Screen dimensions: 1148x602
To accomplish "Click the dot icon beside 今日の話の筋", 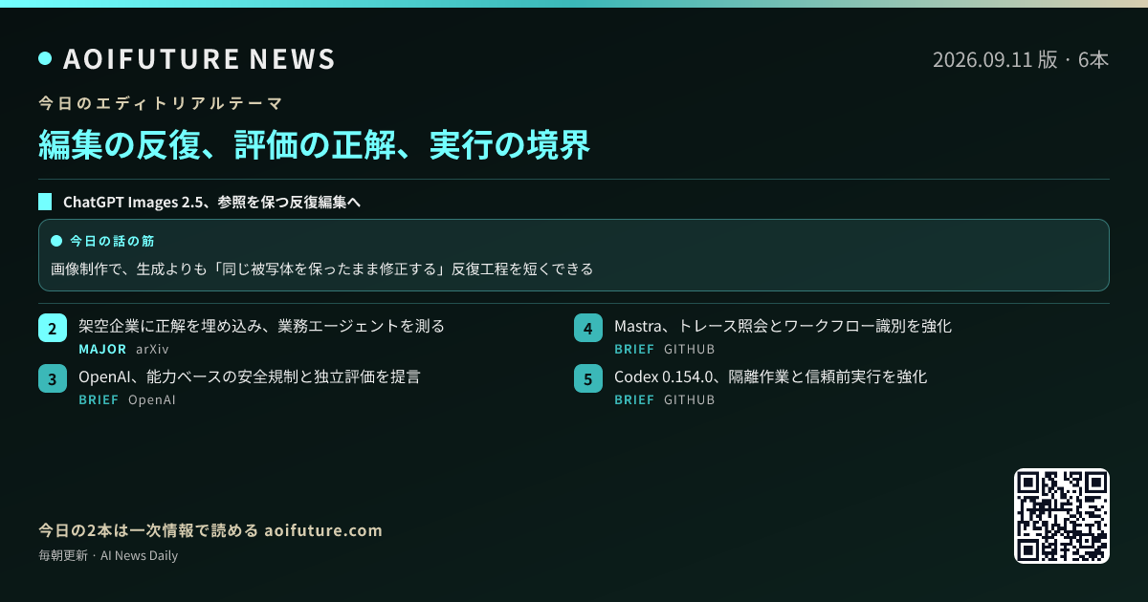I will click(55, 240).
